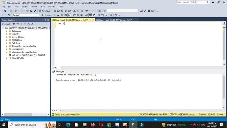227x128 pixels.
Task: Select the Management folder
Action: tap(17, 49)
